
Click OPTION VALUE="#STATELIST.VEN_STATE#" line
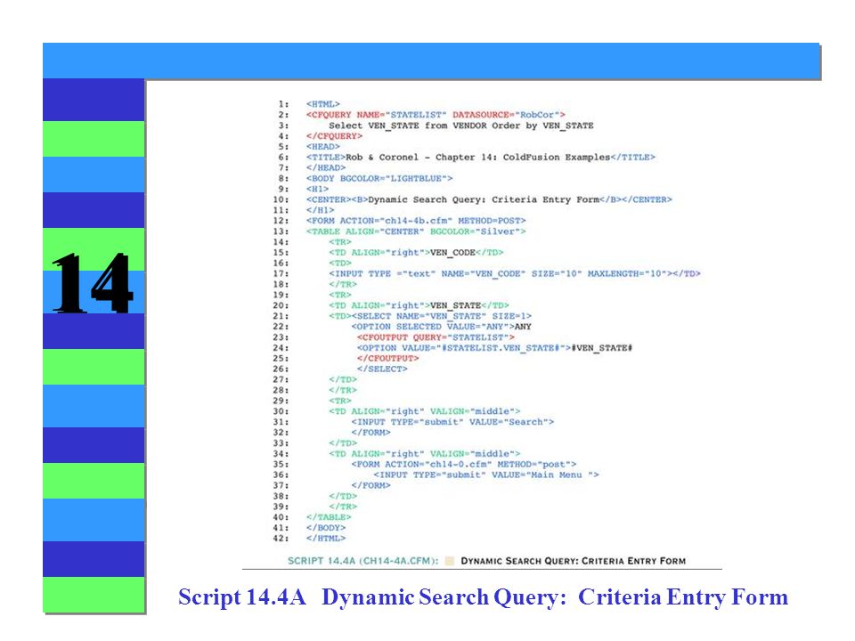point(494,348)
